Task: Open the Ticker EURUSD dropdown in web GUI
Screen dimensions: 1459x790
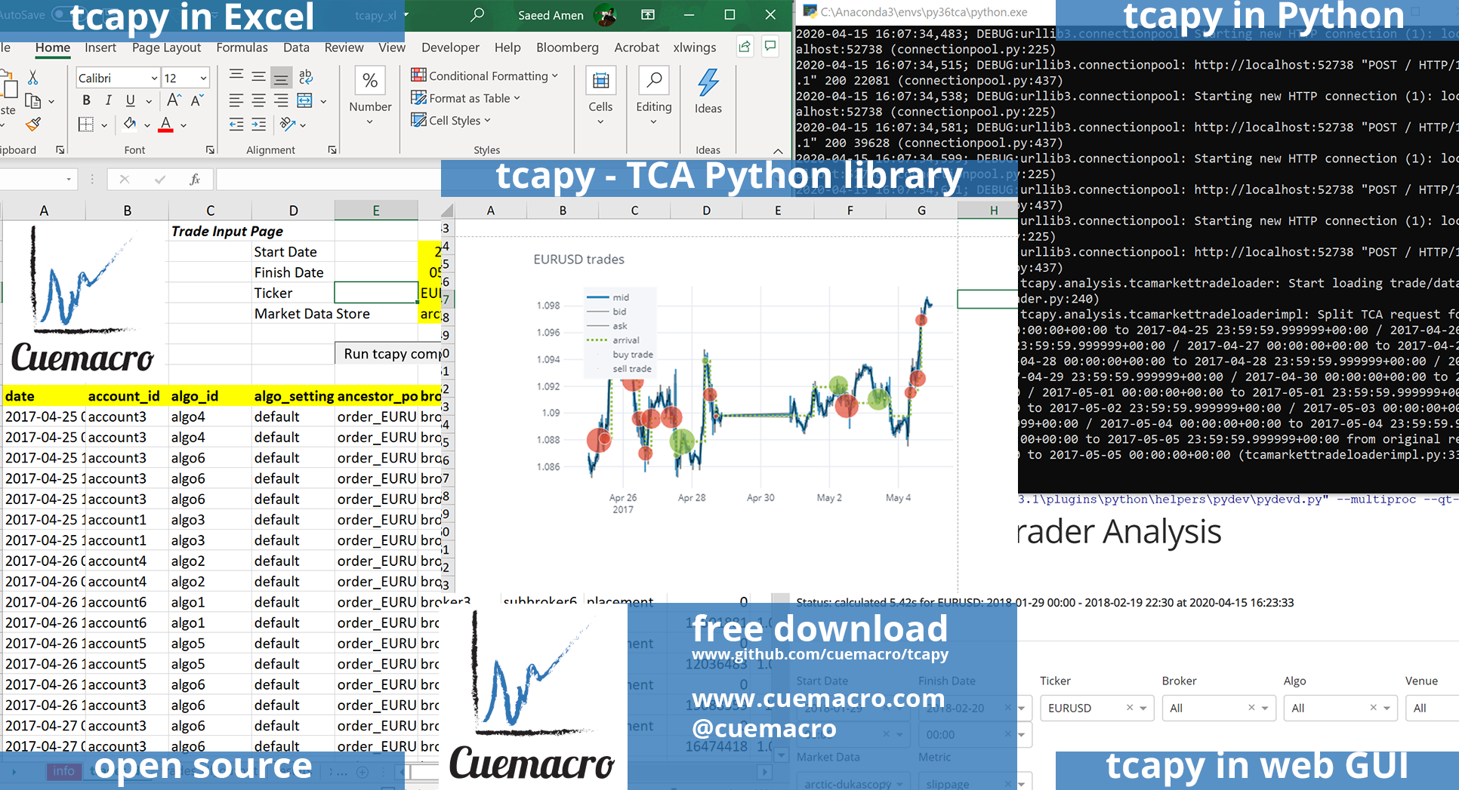Action: click(1143, 708)
